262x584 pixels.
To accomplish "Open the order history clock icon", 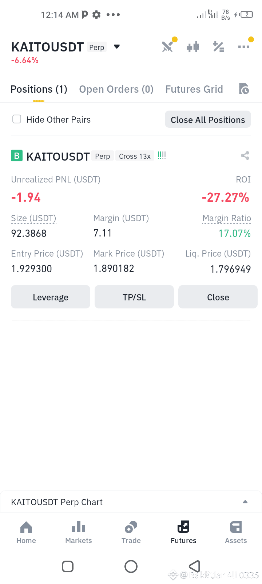I will tap(244, 89).
